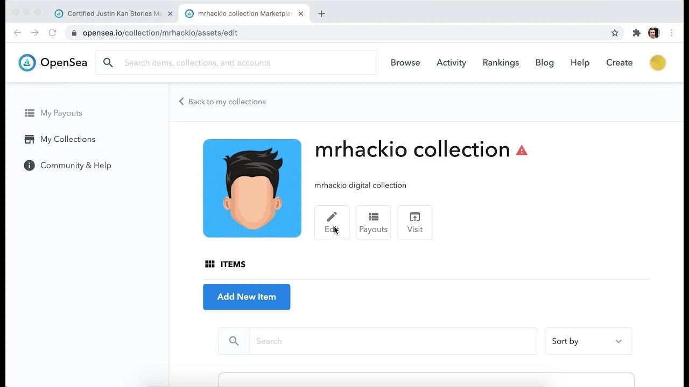Reload the page

point(52,33)
